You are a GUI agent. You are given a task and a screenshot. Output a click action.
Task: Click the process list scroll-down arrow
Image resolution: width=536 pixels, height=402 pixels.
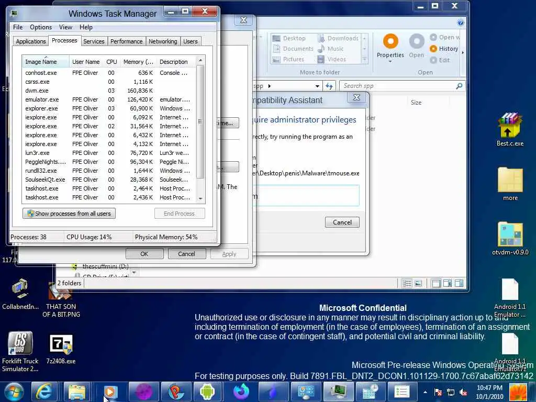200,198
